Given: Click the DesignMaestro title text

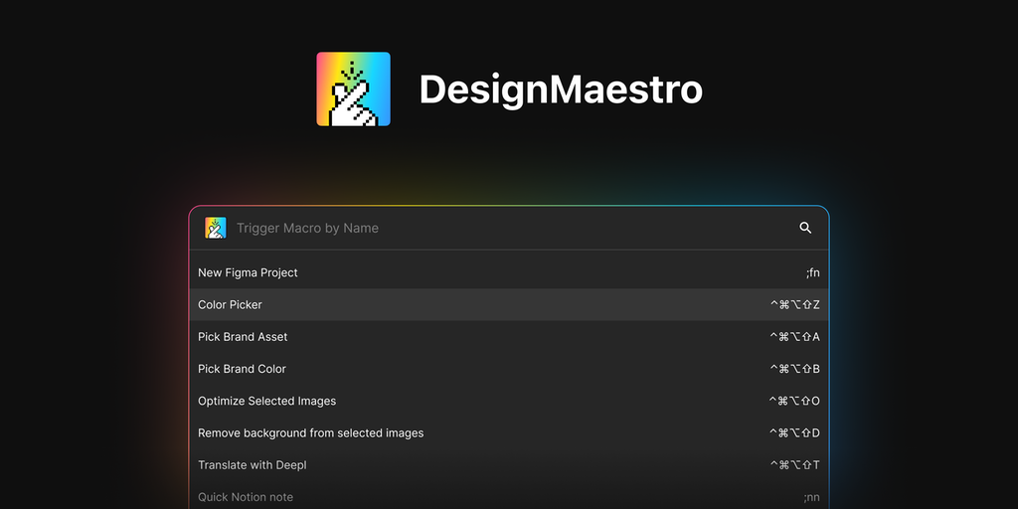Looking at the screenshot, I should click(561, 89).
